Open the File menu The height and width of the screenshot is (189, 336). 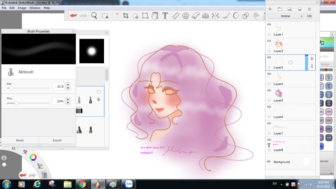pos(4,8)
